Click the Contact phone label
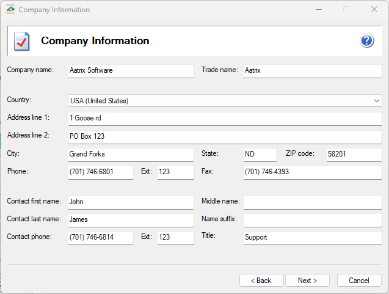This screenshot has width=389, height=294. pos(29,237)
